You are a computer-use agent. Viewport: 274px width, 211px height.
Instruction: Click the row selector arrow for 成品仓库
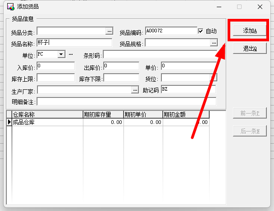click(9, 122)
